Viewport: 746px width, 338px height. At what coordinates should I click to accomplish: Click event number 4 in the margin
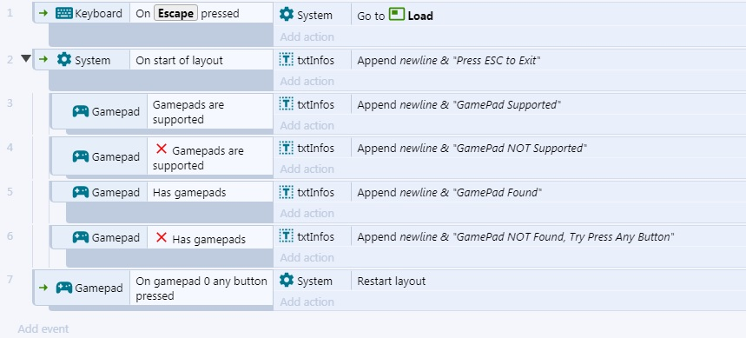(x=10, y=147)
